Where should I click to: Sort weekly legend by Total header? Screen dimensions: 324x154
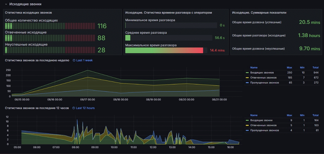point(315,67)
